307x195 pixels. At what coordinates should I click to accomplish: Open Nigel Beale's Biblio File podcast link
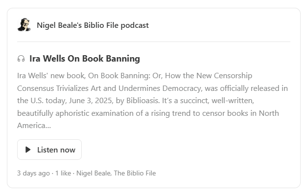pos(93,25)
